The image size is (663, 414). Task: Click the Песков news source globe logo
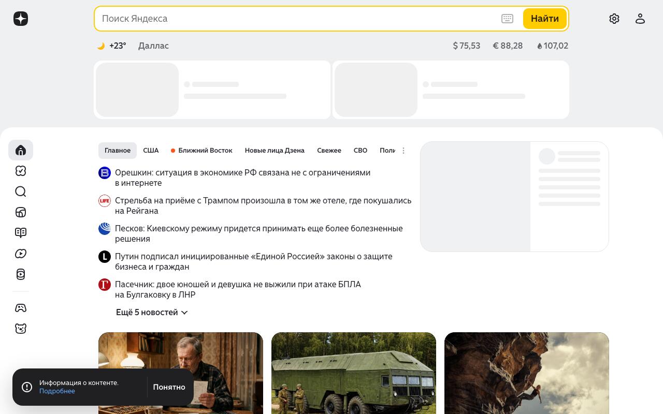pyautogui.click(x=105, y=229)
